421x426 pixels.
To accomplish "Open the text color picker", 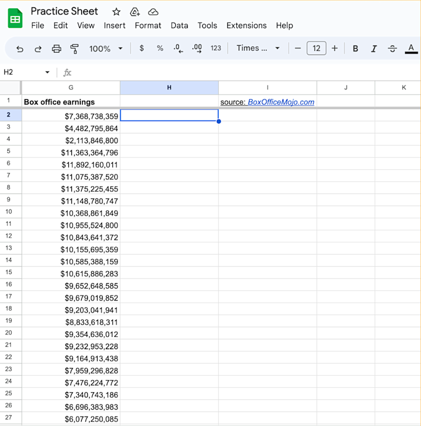I will pyautogui.click(x=411, y=48).
